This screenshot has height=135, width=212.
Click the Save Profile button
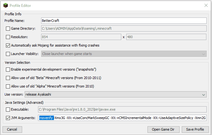coord(195,129)
